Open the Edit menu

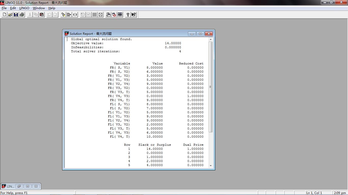13,8
